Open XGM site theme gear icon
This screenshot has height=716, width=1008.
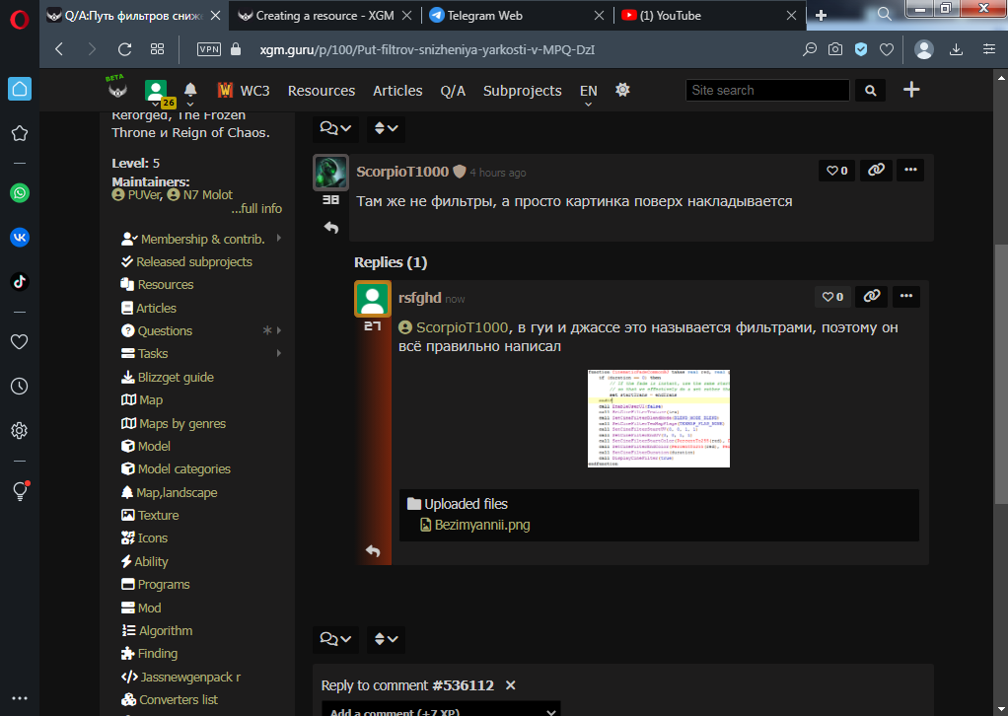[622, 90]
